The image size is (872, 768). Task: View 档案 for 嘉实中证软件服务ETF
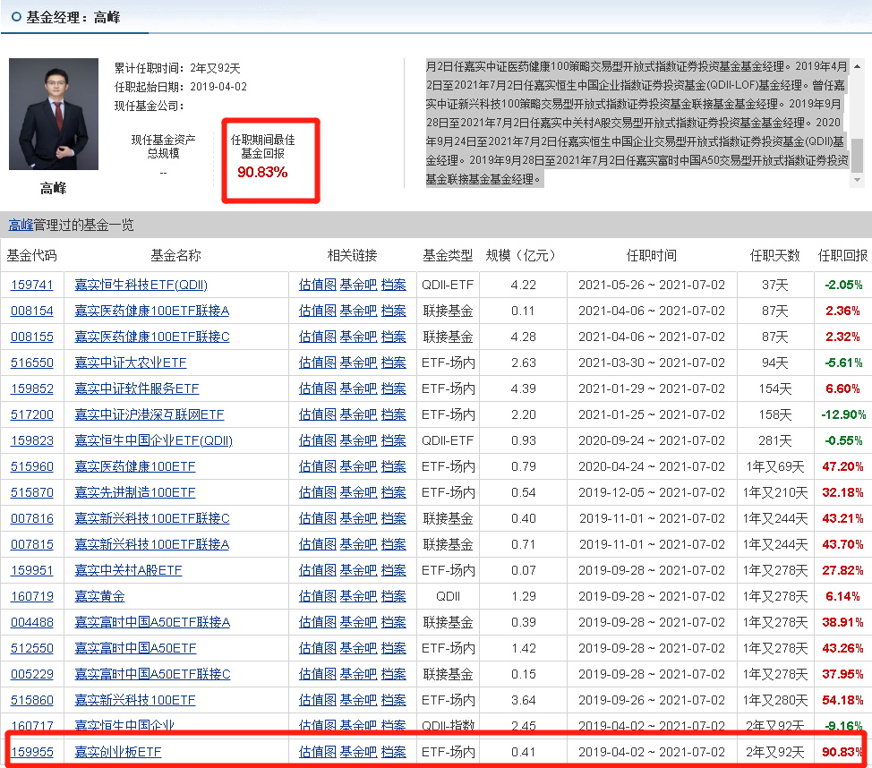pos(393,388)
